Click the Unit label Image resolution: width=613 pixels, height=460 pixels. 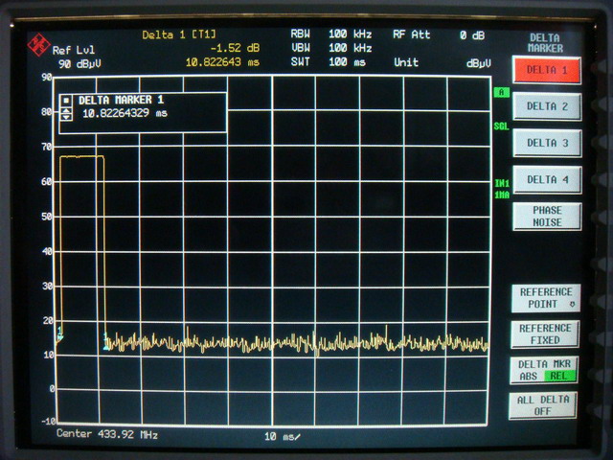[x=406, y=62]
